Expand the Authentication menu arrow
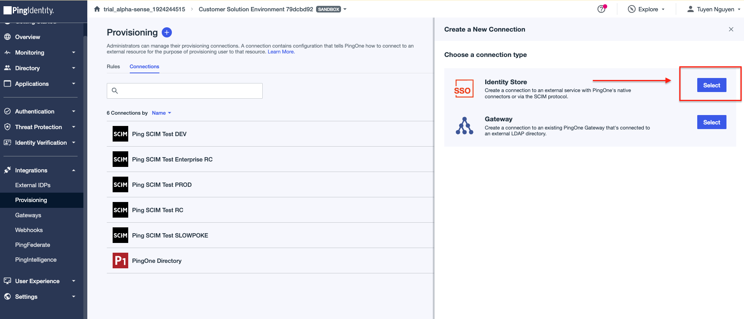This screenshot has height=319, width=744. tap(74, 111)
